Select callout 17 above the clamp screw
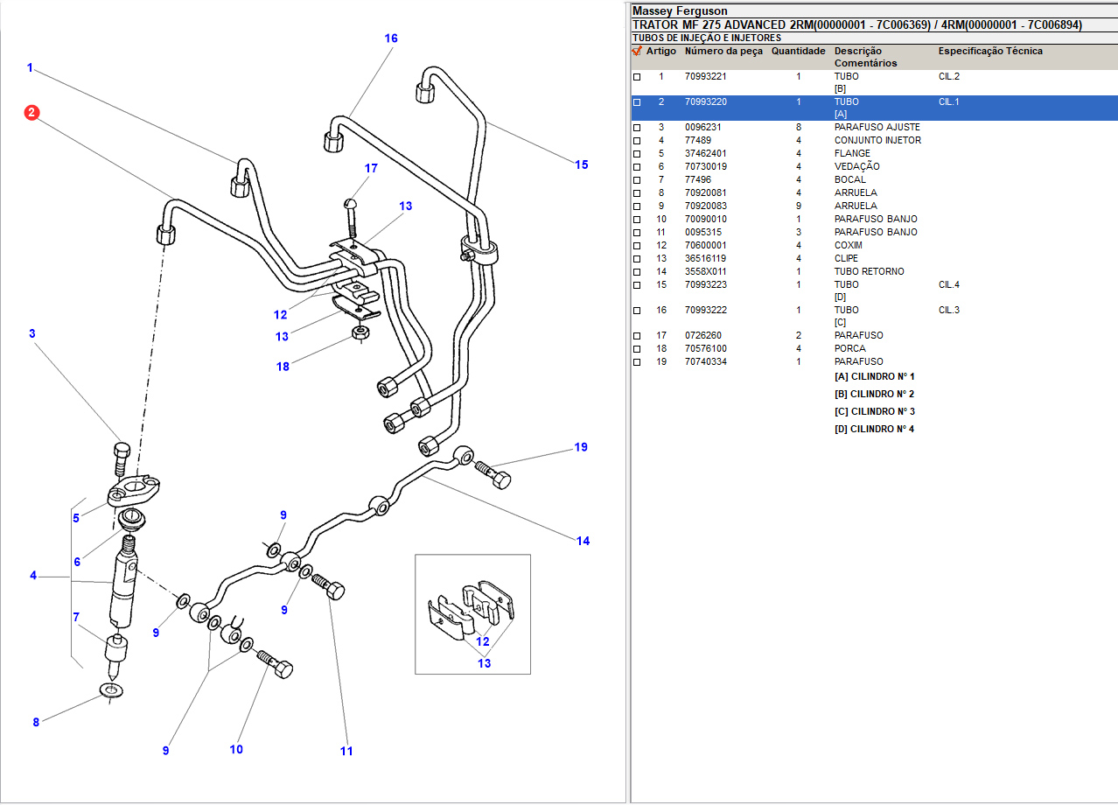The height and width of the screenshot is (805, 1118). pos(371,168)
